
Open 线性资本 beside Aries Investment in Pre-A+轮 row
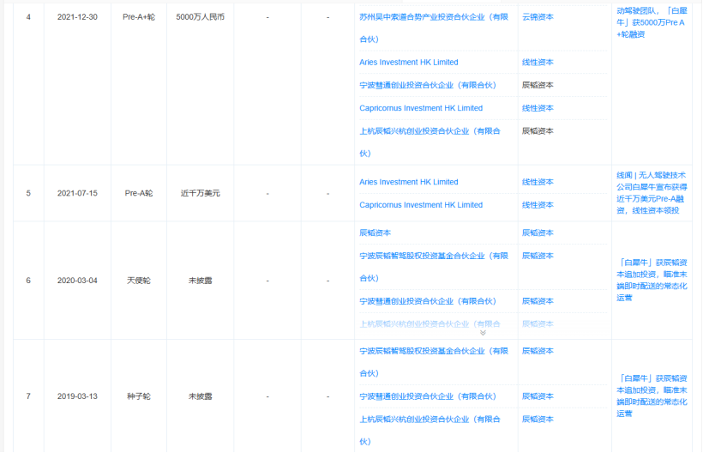[x=538, y=62]
